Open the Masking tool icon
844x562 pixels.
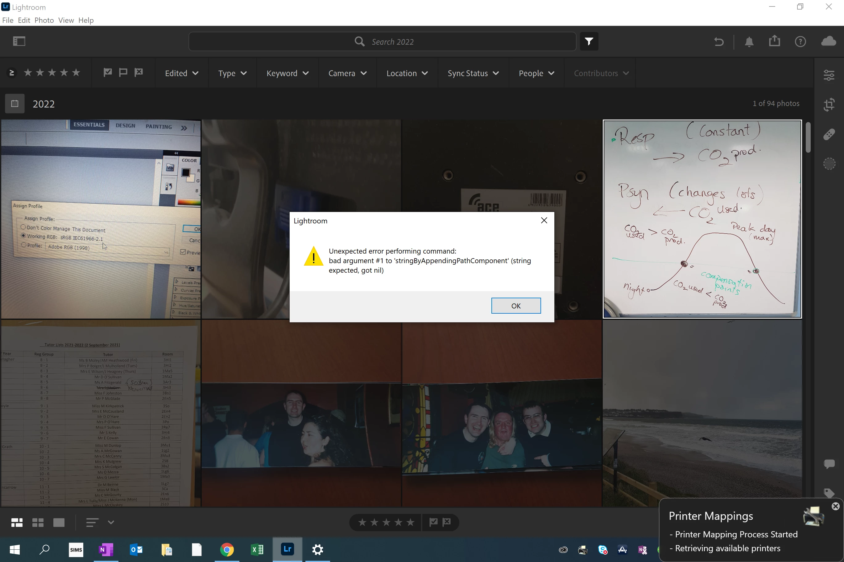(829, 164)
